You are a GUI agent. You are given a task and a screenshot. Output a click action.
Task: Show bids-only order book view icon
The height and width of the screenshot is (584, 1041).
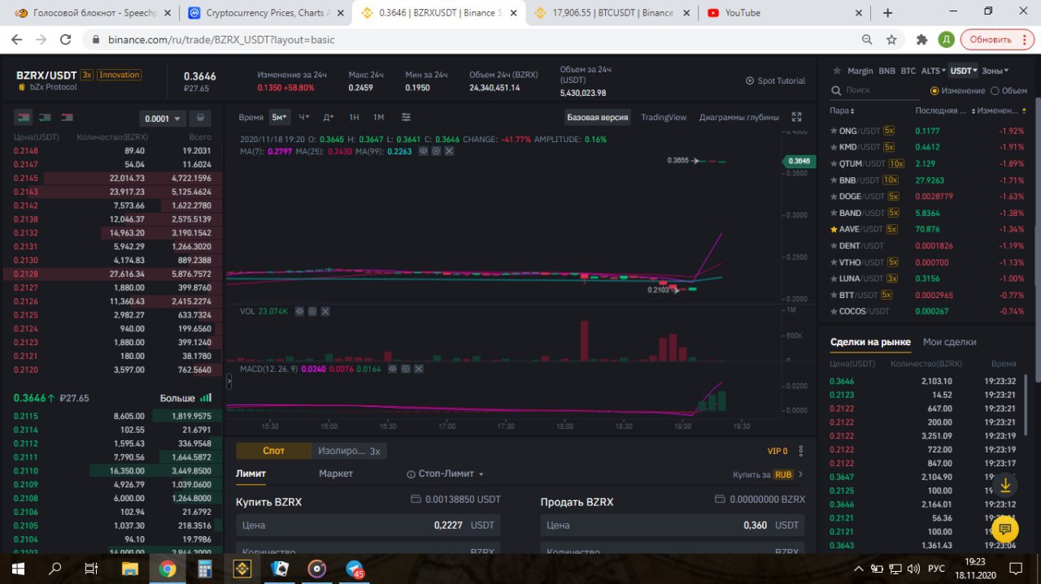pyautogui.click(x=45, y=118)
